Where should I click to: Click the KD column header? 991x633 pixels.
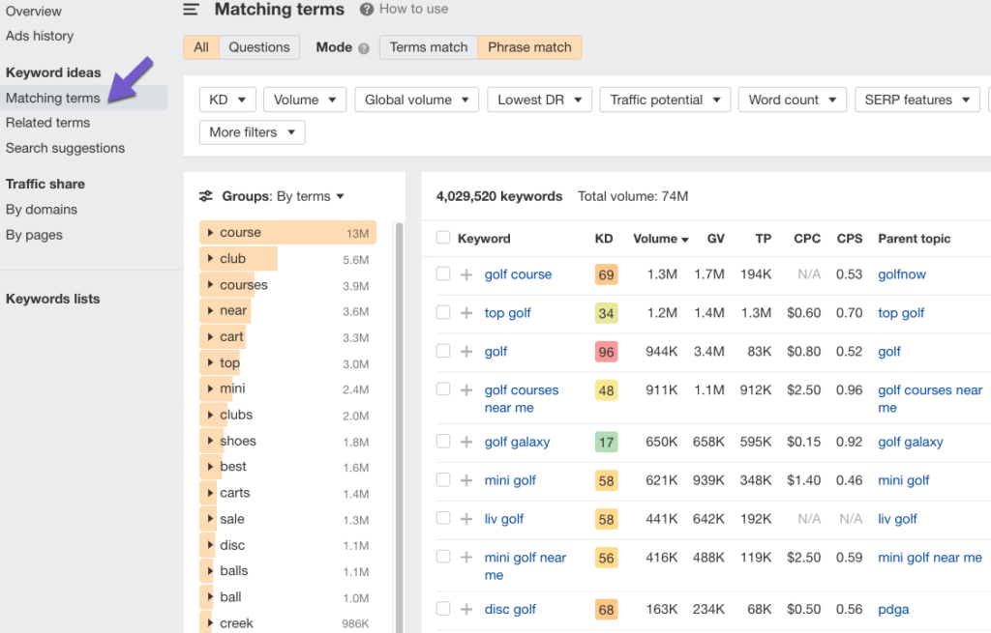tap(604, 239)
